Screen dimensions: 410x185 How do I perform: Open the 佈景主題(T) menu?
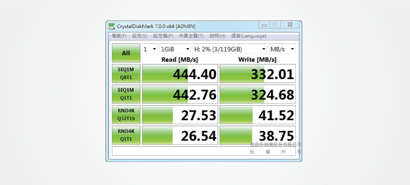point(191,36)
